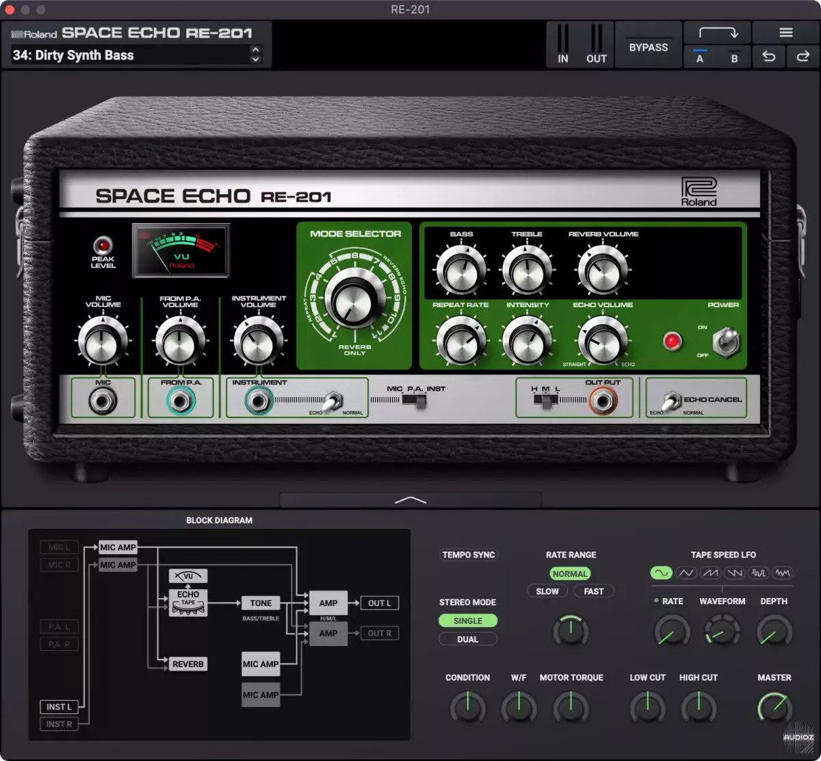Click the REVERB block in block diagram
This screenshot has width=821, height=761.
click(x=188, y=664)
